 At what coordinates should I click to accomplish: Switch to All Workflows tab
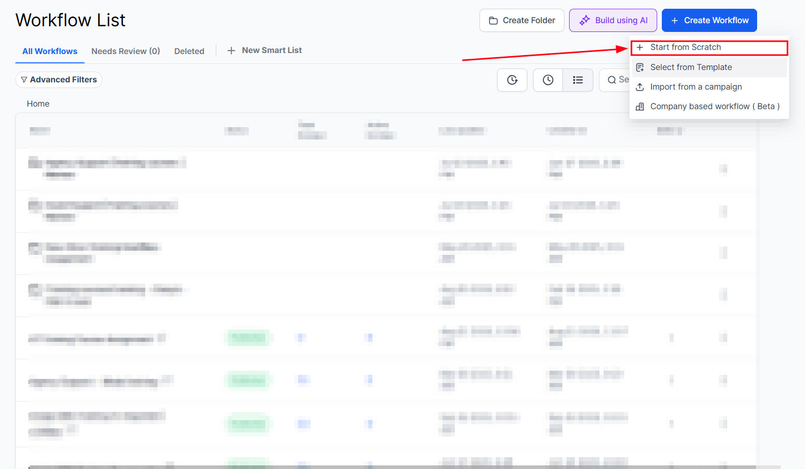[50, 51]
